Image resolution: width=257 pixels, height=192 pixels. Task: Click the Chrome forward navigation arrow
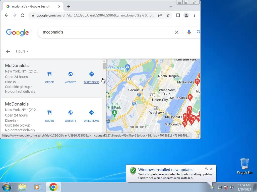pyautogui.click(x=15, y=15)
